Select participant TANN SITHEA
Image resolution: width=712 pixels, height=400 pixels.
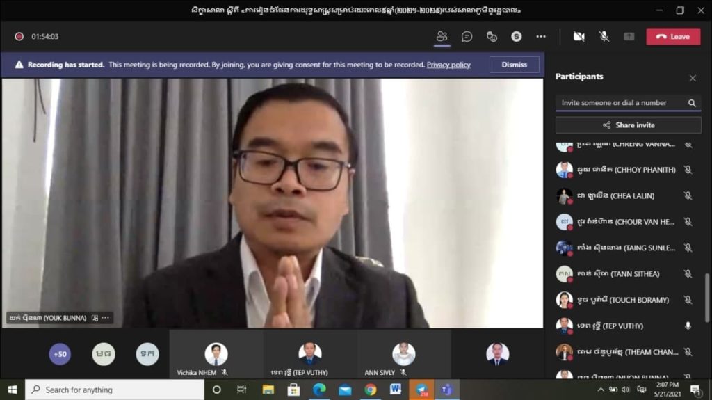[x=629, y=273]
